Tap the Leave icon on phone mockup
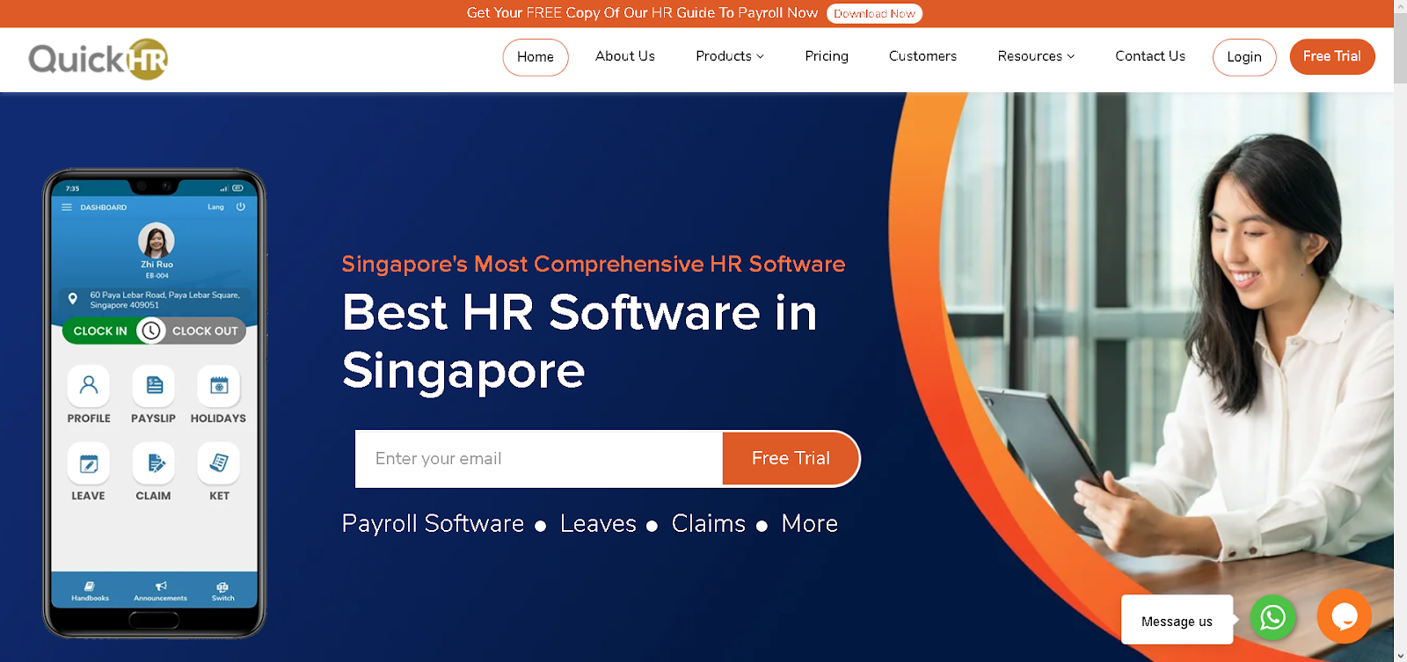 click(x=89, y=463)
